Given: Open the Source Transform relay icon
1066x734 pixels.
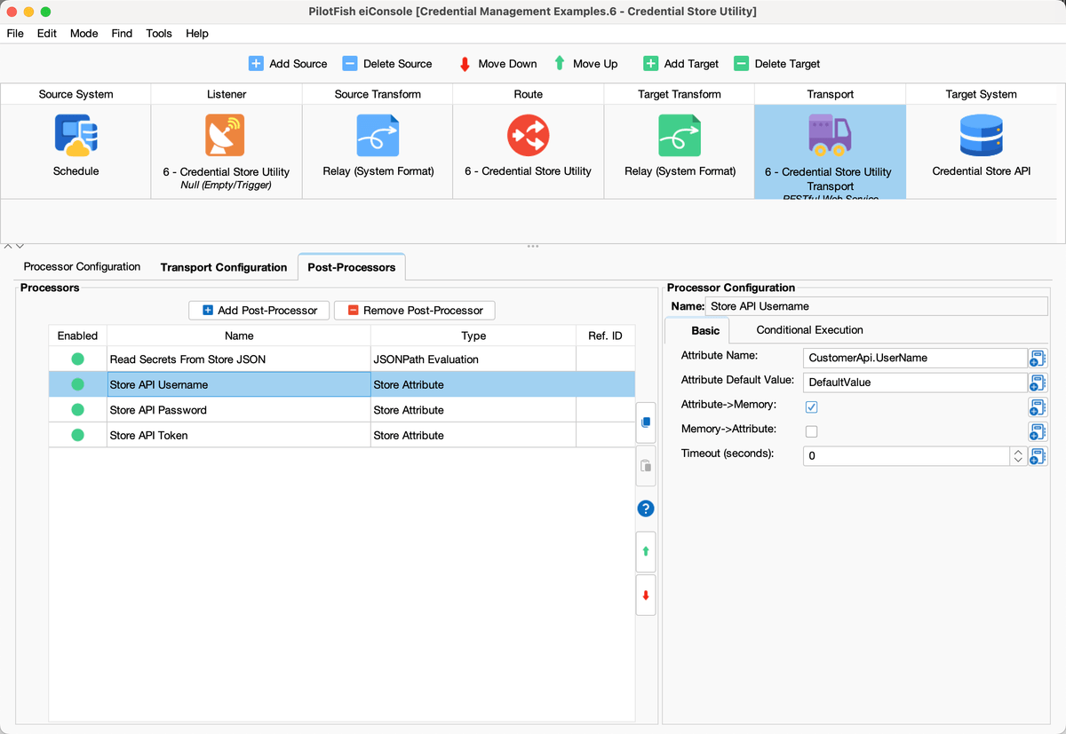Looking at the screenshot, I should (x=378, y=136).
